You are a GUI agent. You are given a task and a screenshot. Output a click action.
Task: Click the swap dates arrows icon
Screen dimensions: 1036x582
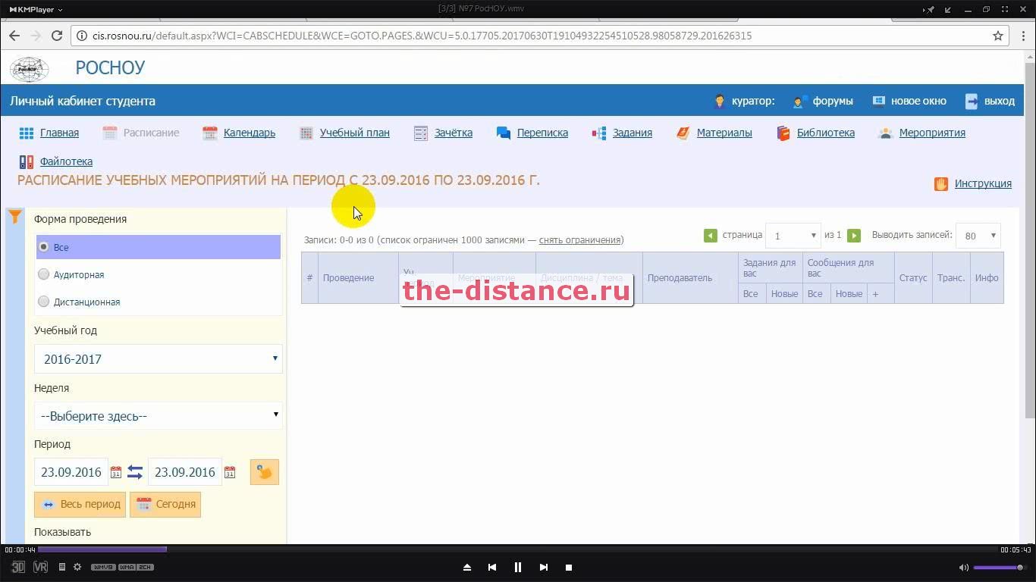[135, 472]
